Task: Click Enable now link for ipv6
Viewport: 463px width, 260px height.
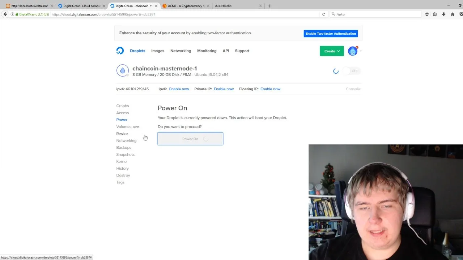Action: click(x=179, y=89)
